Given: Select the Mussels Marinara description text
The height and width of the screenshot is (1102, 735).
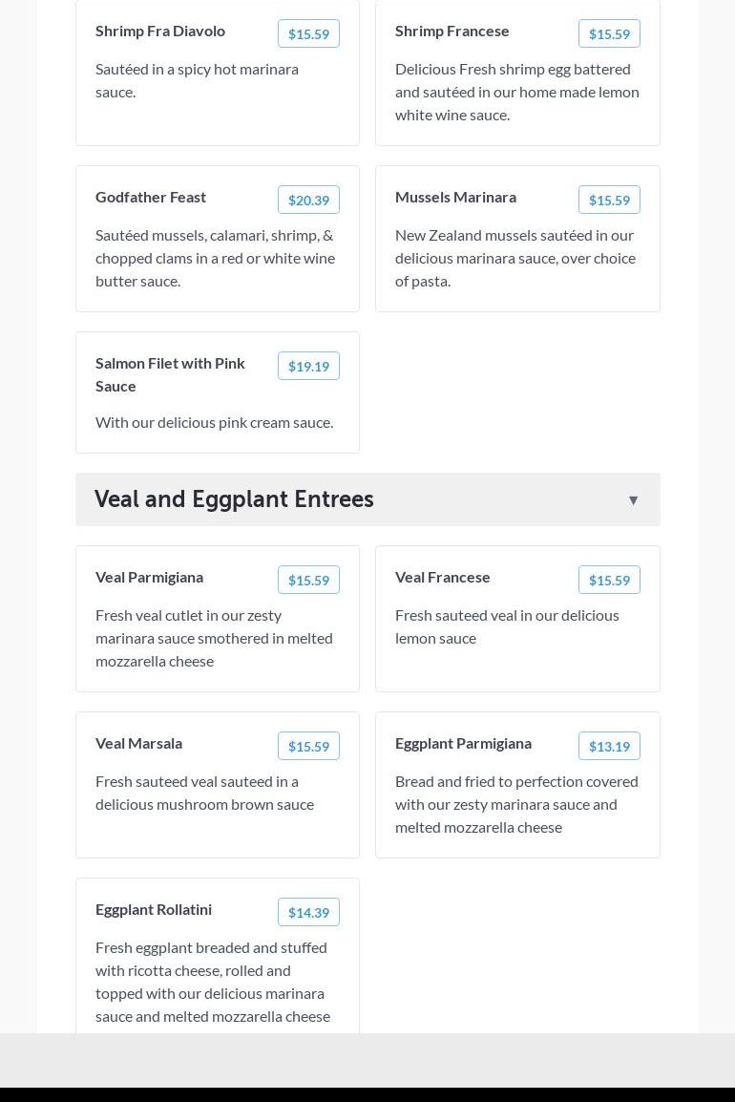Looking at the screenshot, I should 515,258.
